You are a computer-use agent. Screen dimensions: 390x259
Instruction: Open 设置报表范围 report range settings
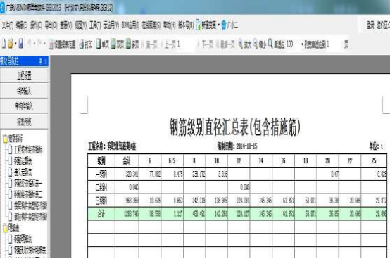[x=62, y=45]
